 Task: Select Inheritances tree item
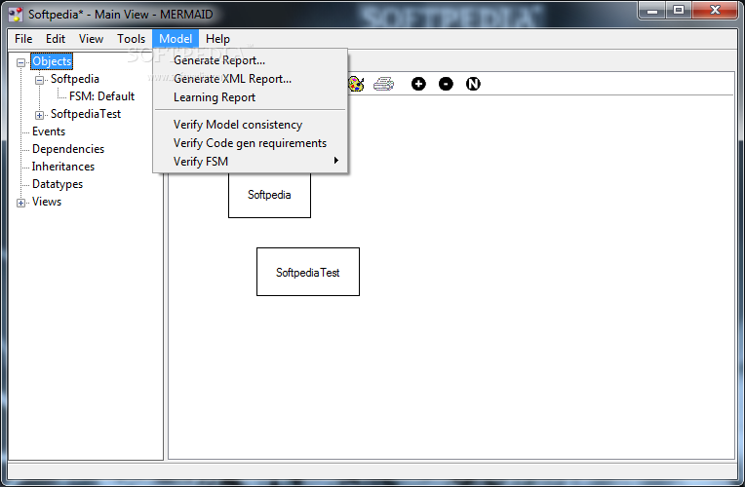tap(63, 167)
